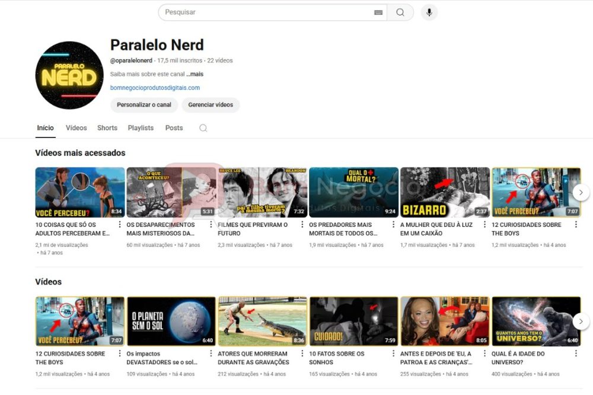Open the O QUE ACONTECEU thumbnail 5:31
The image size is (593, 395).
click(x=171, y=192)
